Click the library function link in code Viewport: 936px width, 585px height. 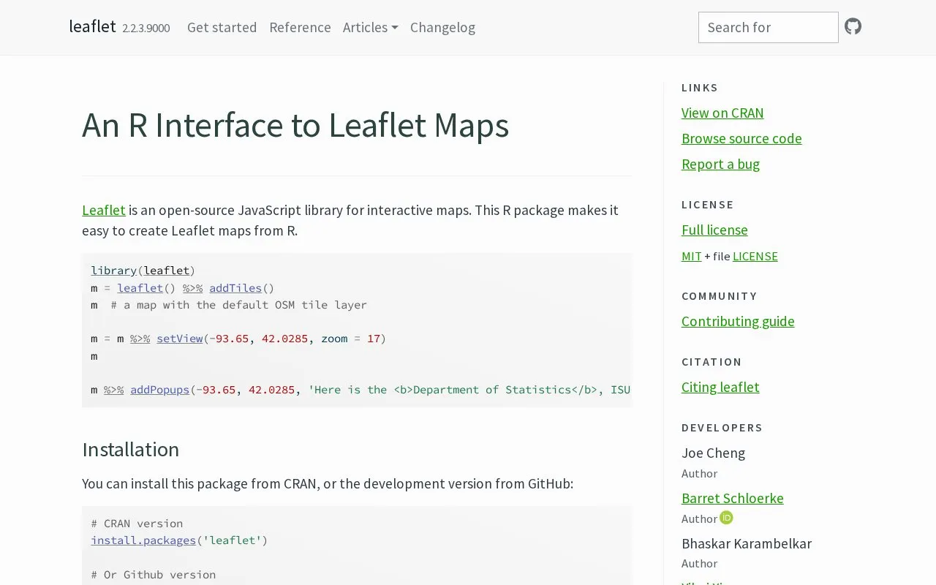(x=113, y=271)
